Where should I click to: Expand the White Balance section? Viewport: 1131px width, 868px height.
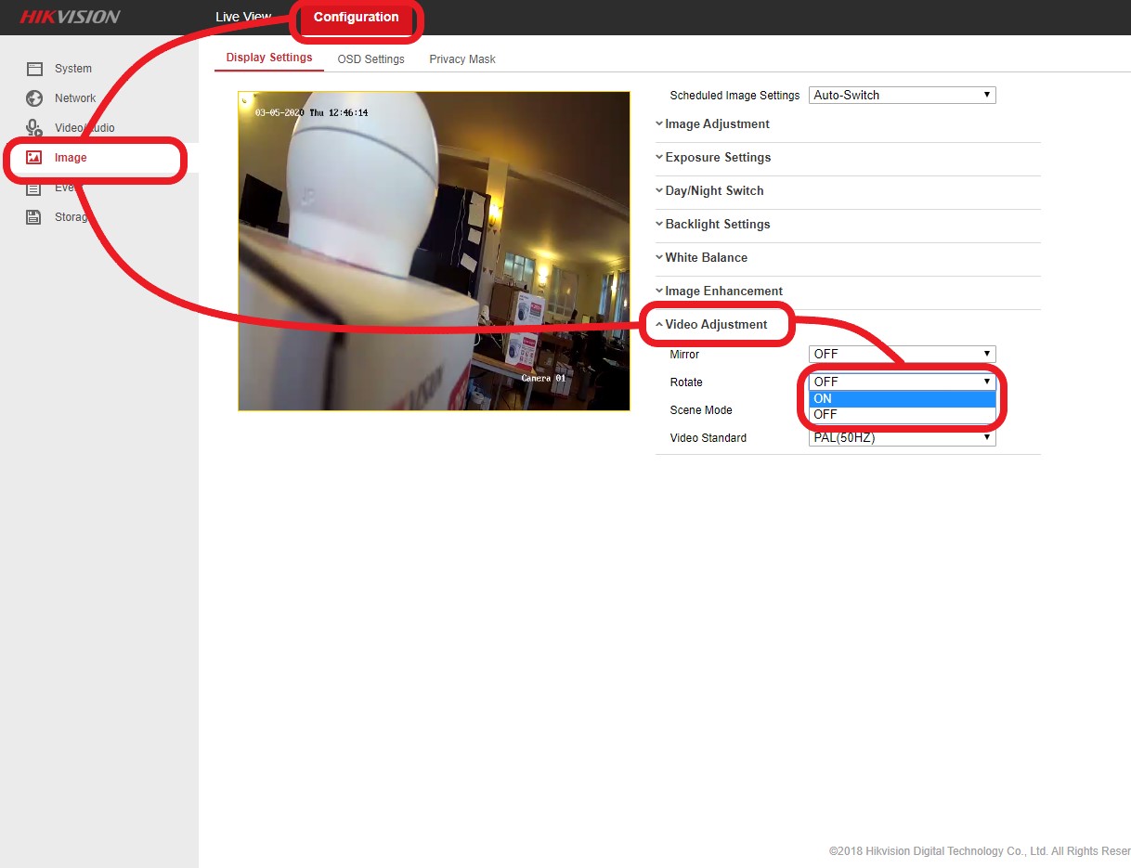tap(705, 258)
